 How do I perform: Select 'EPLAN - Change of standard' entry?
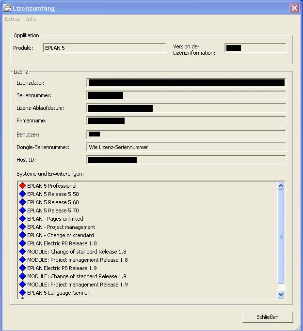tap(61, 235)
